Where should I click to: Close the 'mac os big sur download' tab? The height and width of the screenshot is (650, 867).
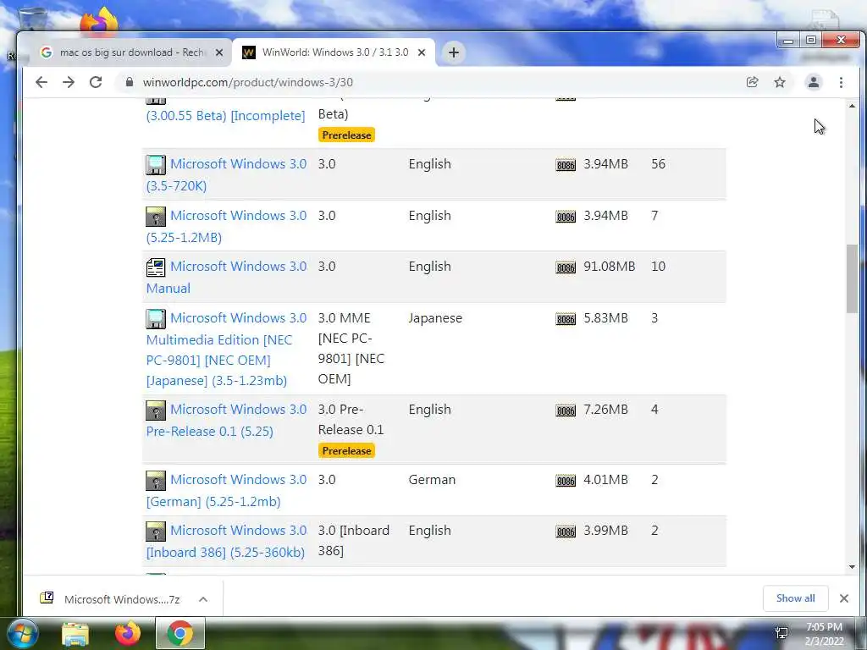click(x=219, y=52)
